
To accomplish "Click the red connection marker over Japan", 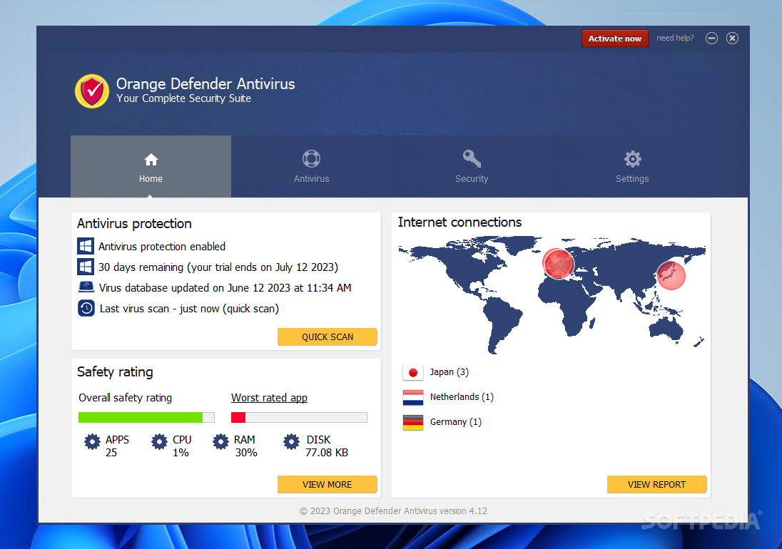I will [671, 275].
